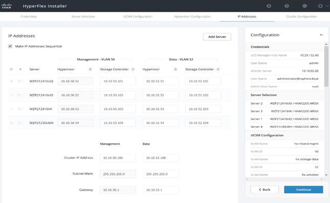Click the blue Continue button
Image resolution: width=330 pixels, height=203 pixels.
point(303,190)
